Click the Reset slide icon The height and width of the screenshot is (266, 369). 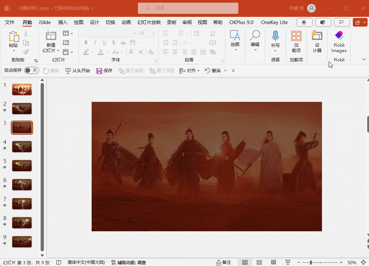point(66,42)
